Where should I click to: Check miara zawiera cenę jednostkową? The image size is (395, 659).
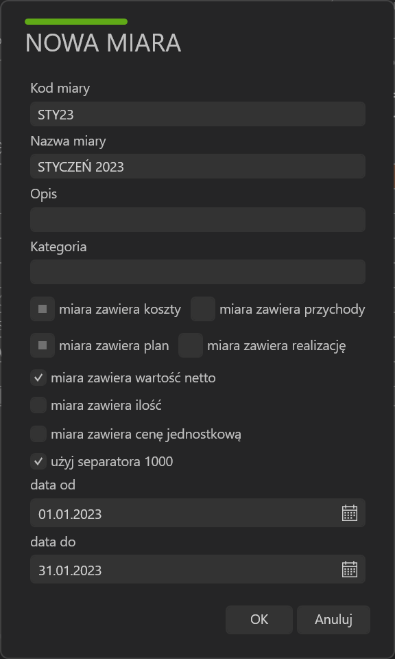[38, 434]
